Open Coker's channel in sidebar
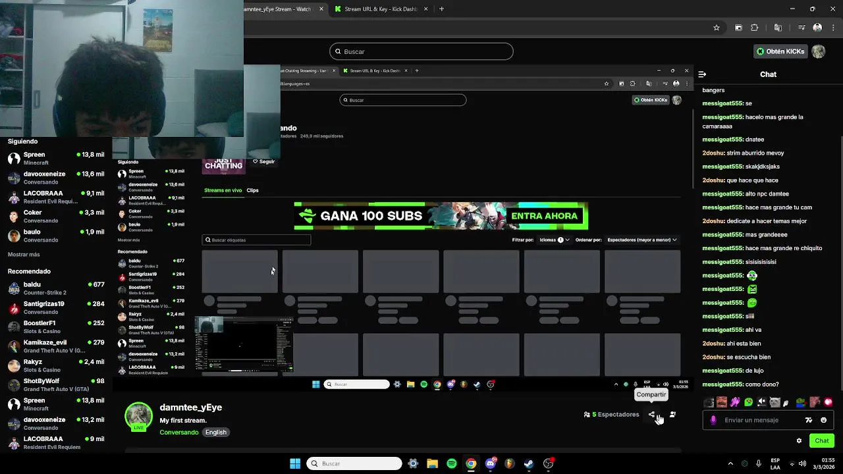Screen dimensions: 843x474 56,217
